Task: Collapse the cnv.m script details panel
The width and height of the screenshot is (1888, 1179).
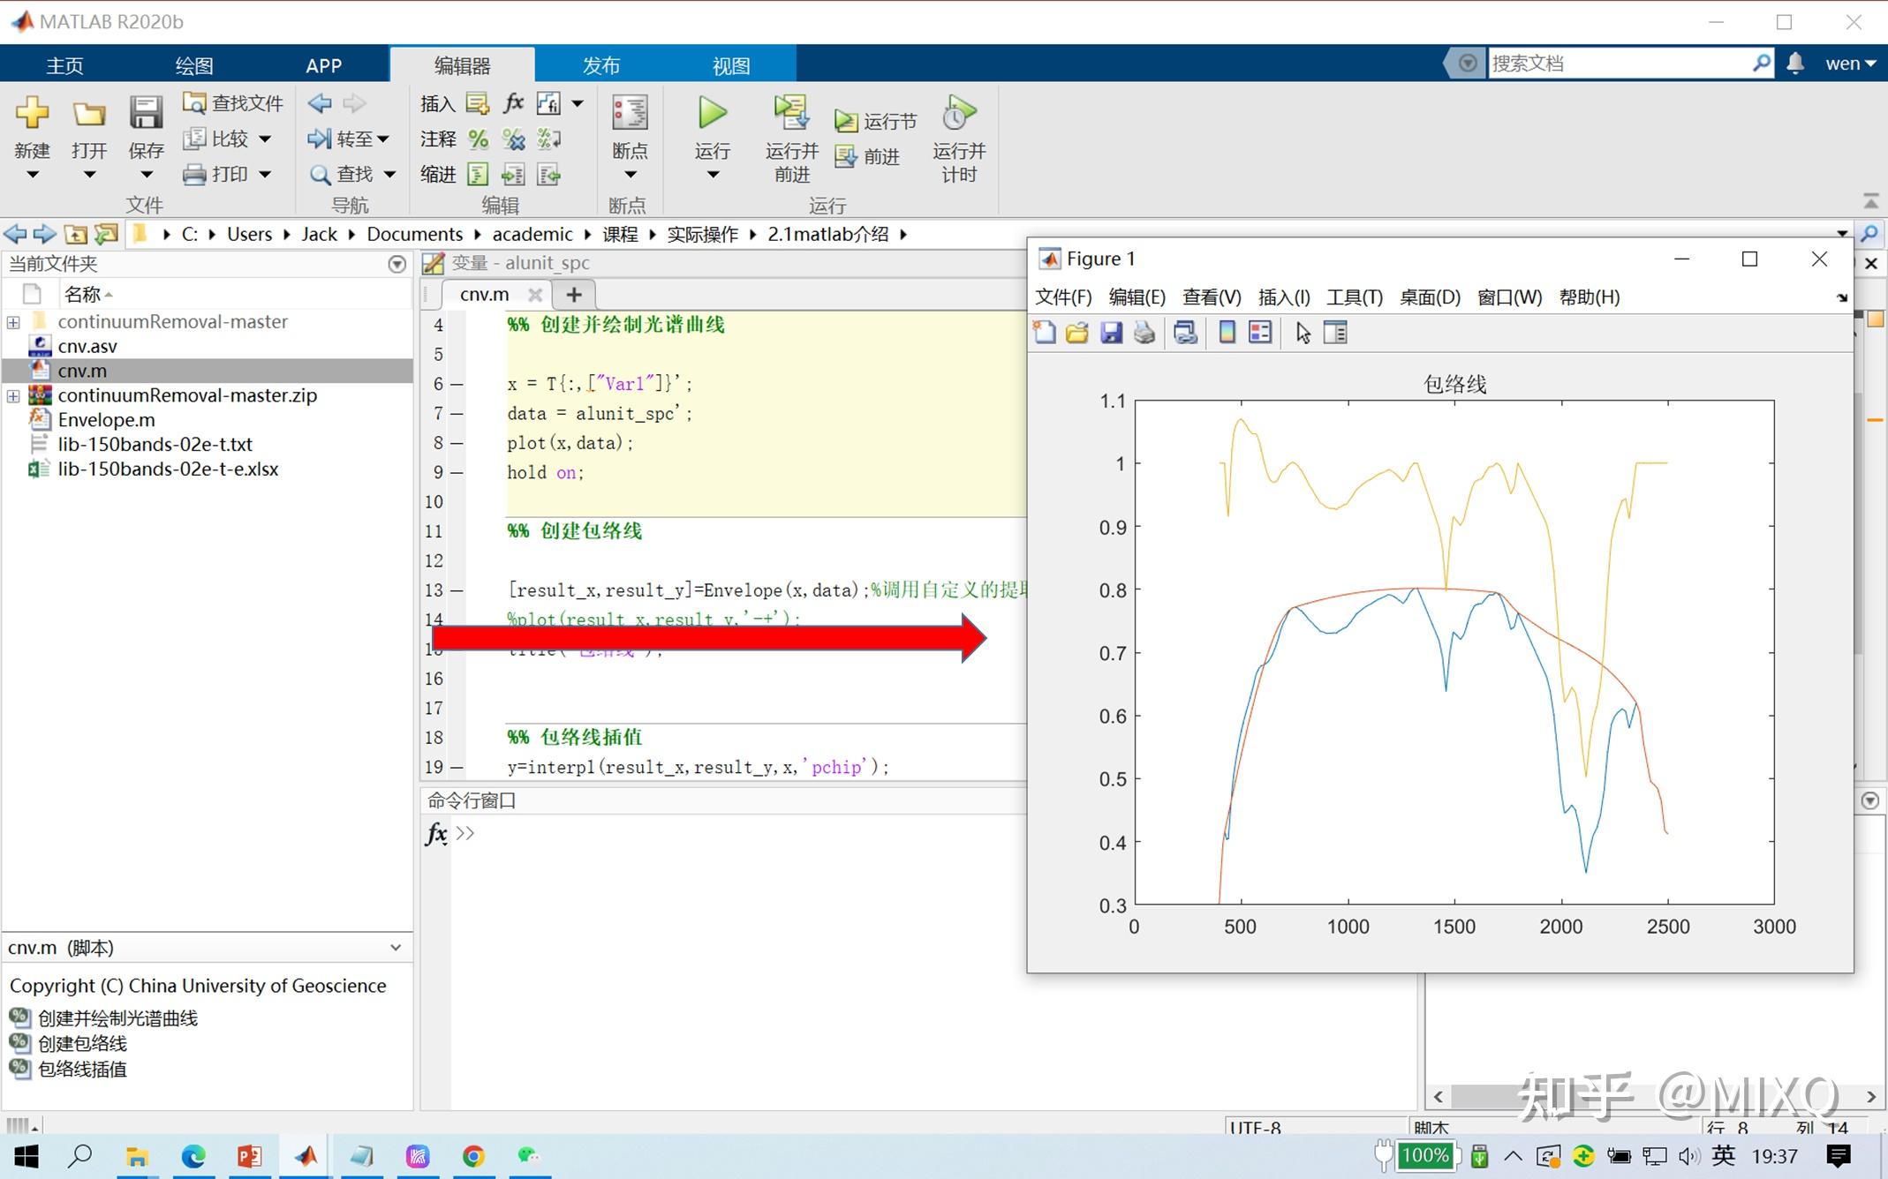Action: click(x=395, y=947)
